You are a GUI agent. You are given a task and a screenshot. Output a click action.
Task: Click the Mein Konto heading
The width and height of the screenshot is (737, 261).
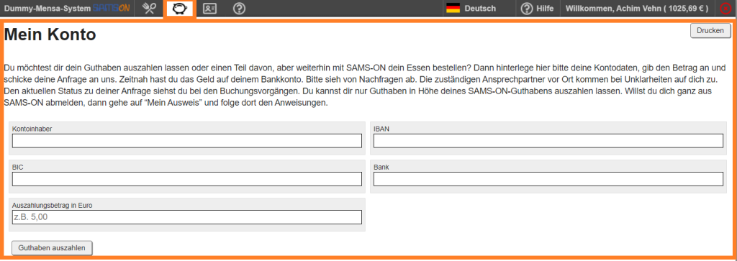[x=50, y=35]
